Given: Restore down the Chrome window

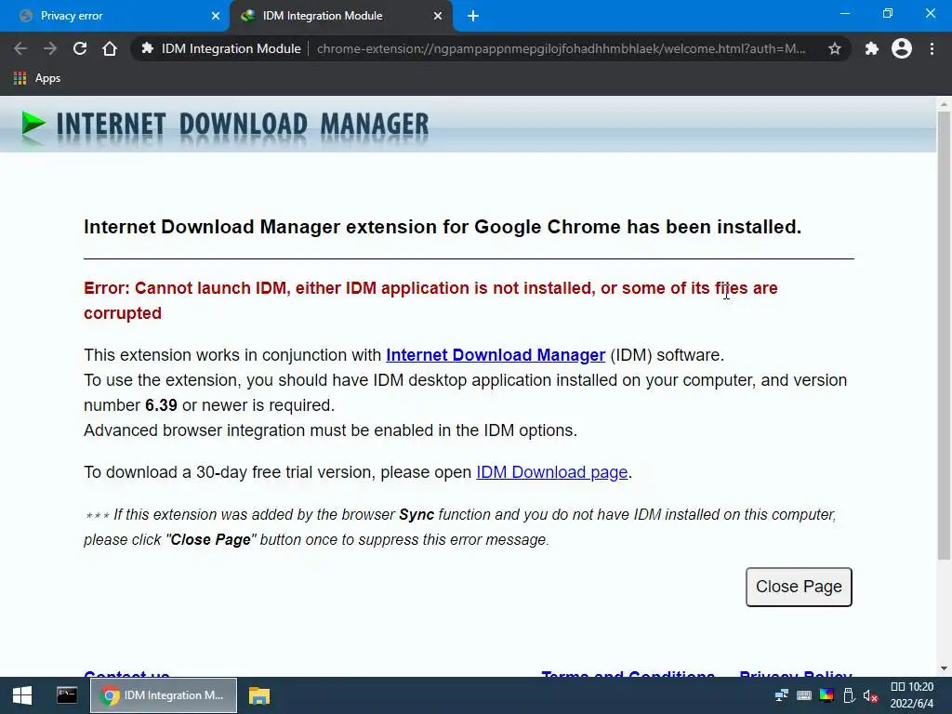Looking at the screenshot, I should click(x=888, y=13).
